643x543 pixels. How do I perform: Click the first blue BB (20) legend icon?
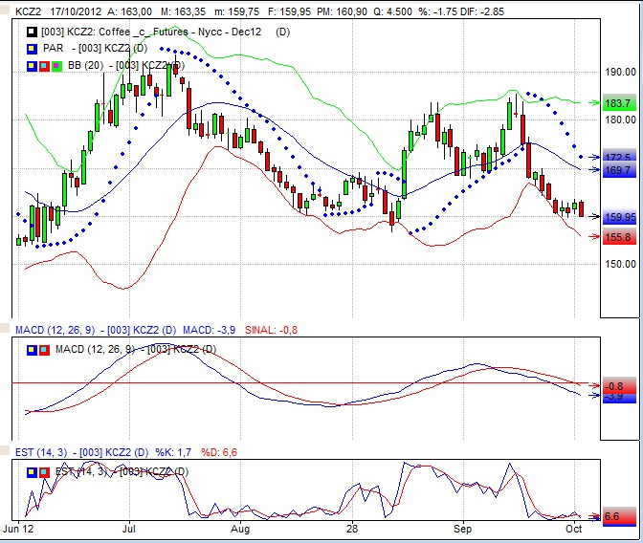(x=31, y=65)
